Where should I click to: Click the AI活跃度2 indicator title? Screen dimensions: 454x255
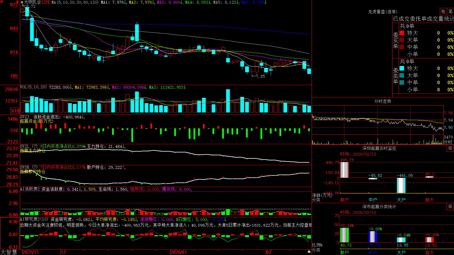point(30,189)
